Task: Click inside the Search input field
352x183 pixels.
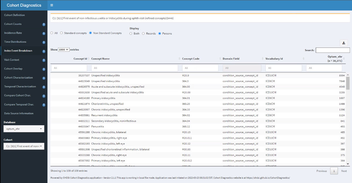Action: click(333, 50)
